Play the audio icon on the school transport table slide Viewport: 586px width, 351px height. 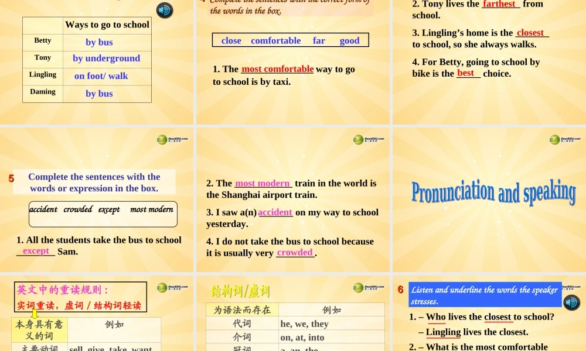(165, 10)
